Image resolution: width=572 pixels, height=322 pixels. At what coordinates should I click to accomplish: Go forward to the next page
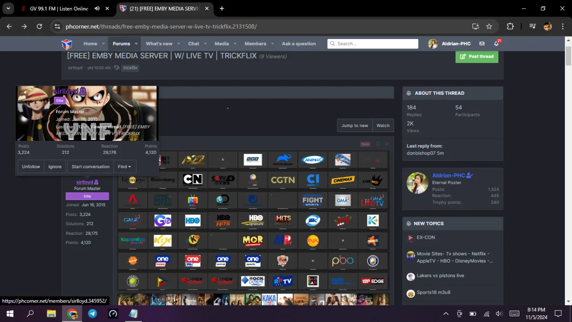(x=24, y=26)
